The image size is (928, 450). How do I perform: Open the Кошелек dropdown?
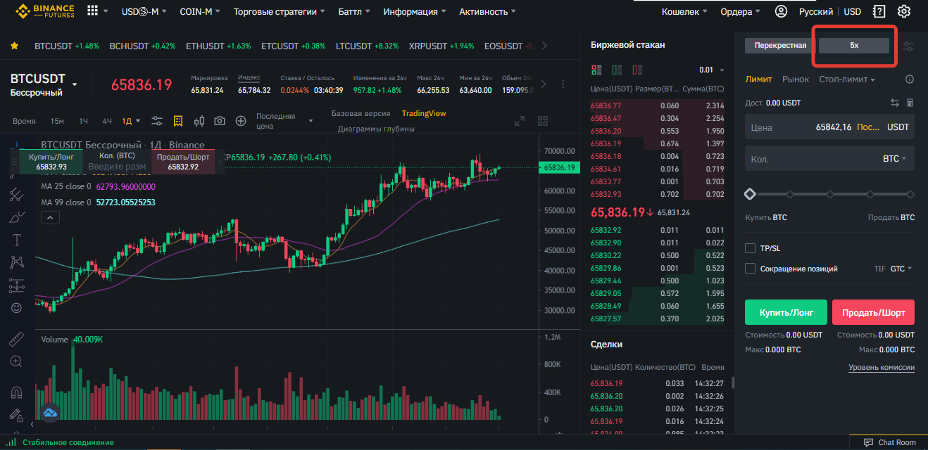(685, 12)
